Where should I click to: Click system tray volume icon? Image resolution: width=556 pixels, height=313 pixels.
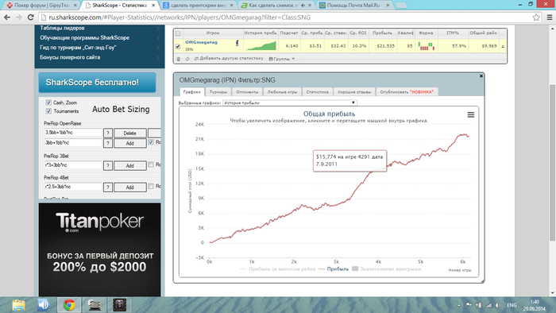[x=498, y=305]
